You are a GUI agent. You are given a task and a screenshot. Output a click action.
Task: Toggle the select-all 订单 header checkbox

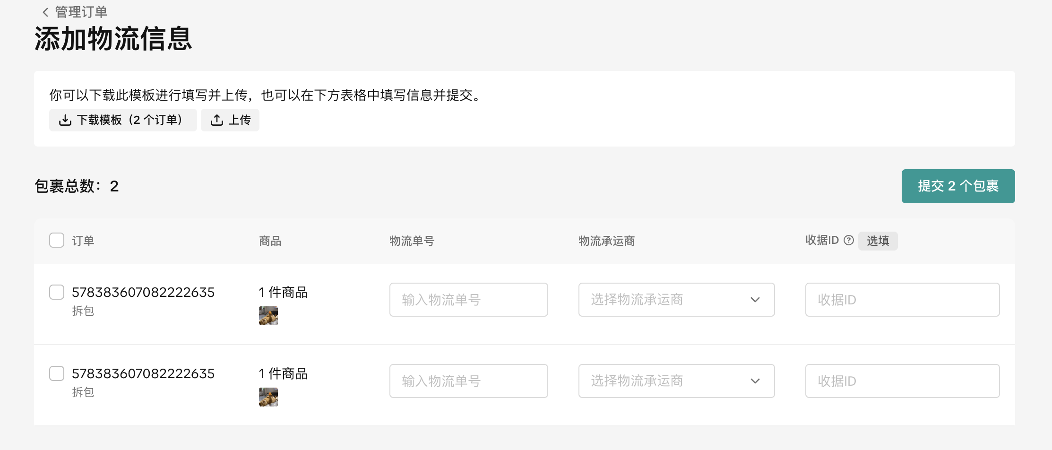57,240
